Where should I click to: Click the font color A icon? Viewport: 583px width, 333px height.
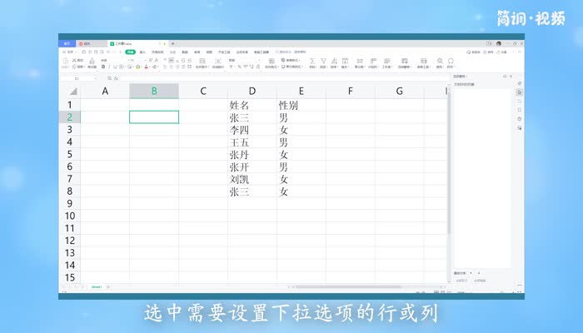point(146,67)
